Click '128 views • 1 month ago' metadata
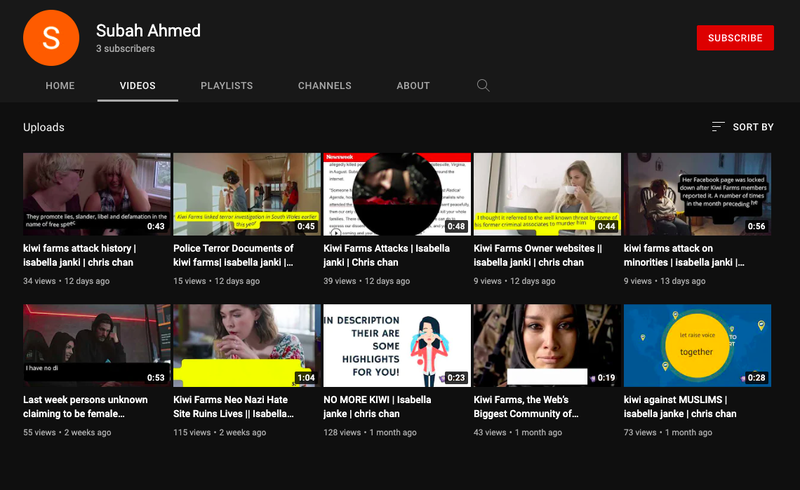The height and width of the screenshot is (490, 800). tap(370, 433)
